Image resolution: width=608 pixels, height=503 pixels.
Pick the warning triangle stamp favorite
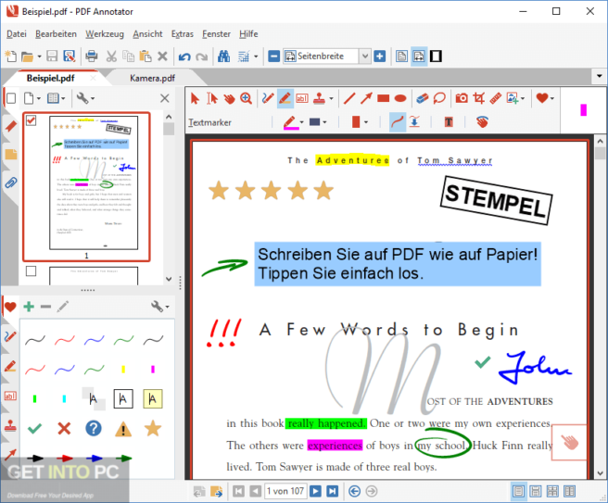click(x=123, y=429)
